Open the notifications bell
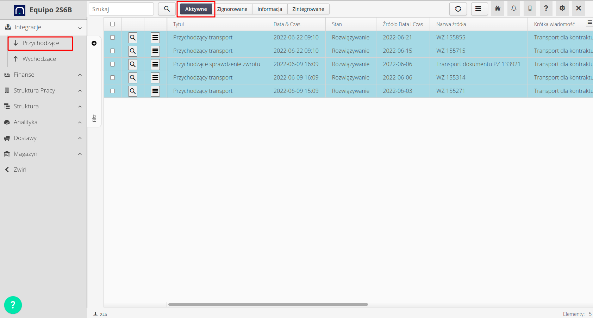 [x=513, y=8]
